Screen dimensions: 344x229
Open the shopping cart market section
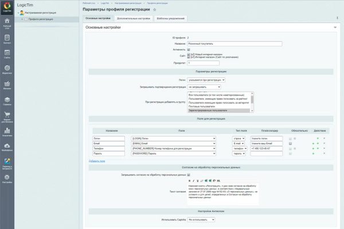click(x=7, y=117)
